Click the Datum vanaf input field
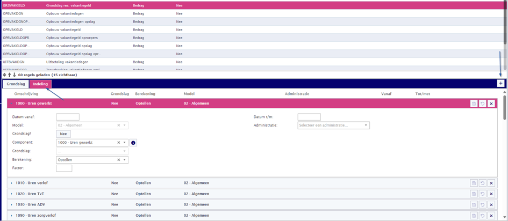Viewport: 508px width, 221px height. pyautogui.click(x=68, y=117)
